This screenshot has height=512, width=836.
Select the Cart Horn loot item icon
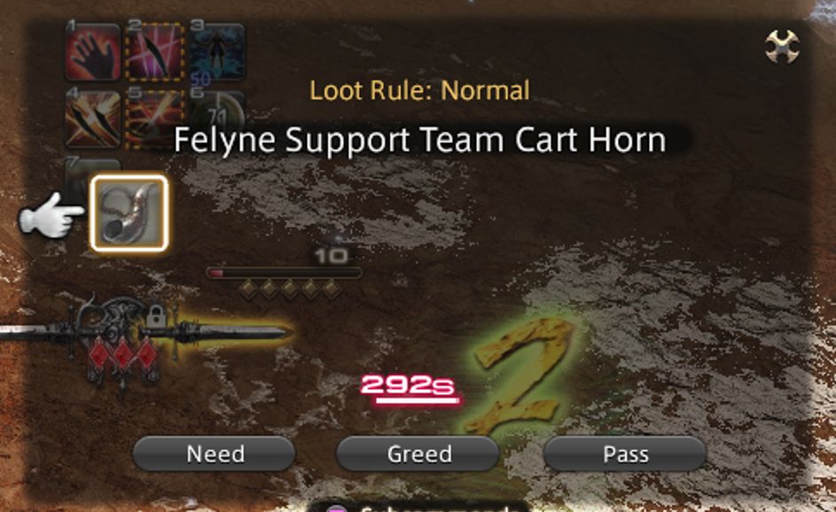[129, 213]
